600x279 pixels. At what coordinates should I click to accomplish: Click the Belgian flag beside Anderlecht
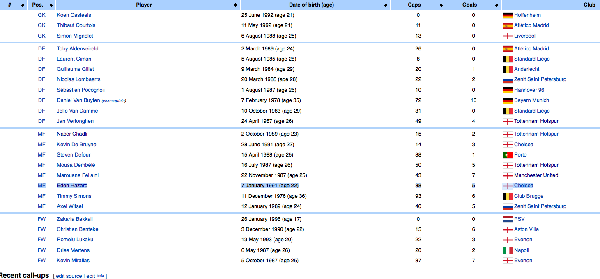pyautogui.click(x=508, y=69)
